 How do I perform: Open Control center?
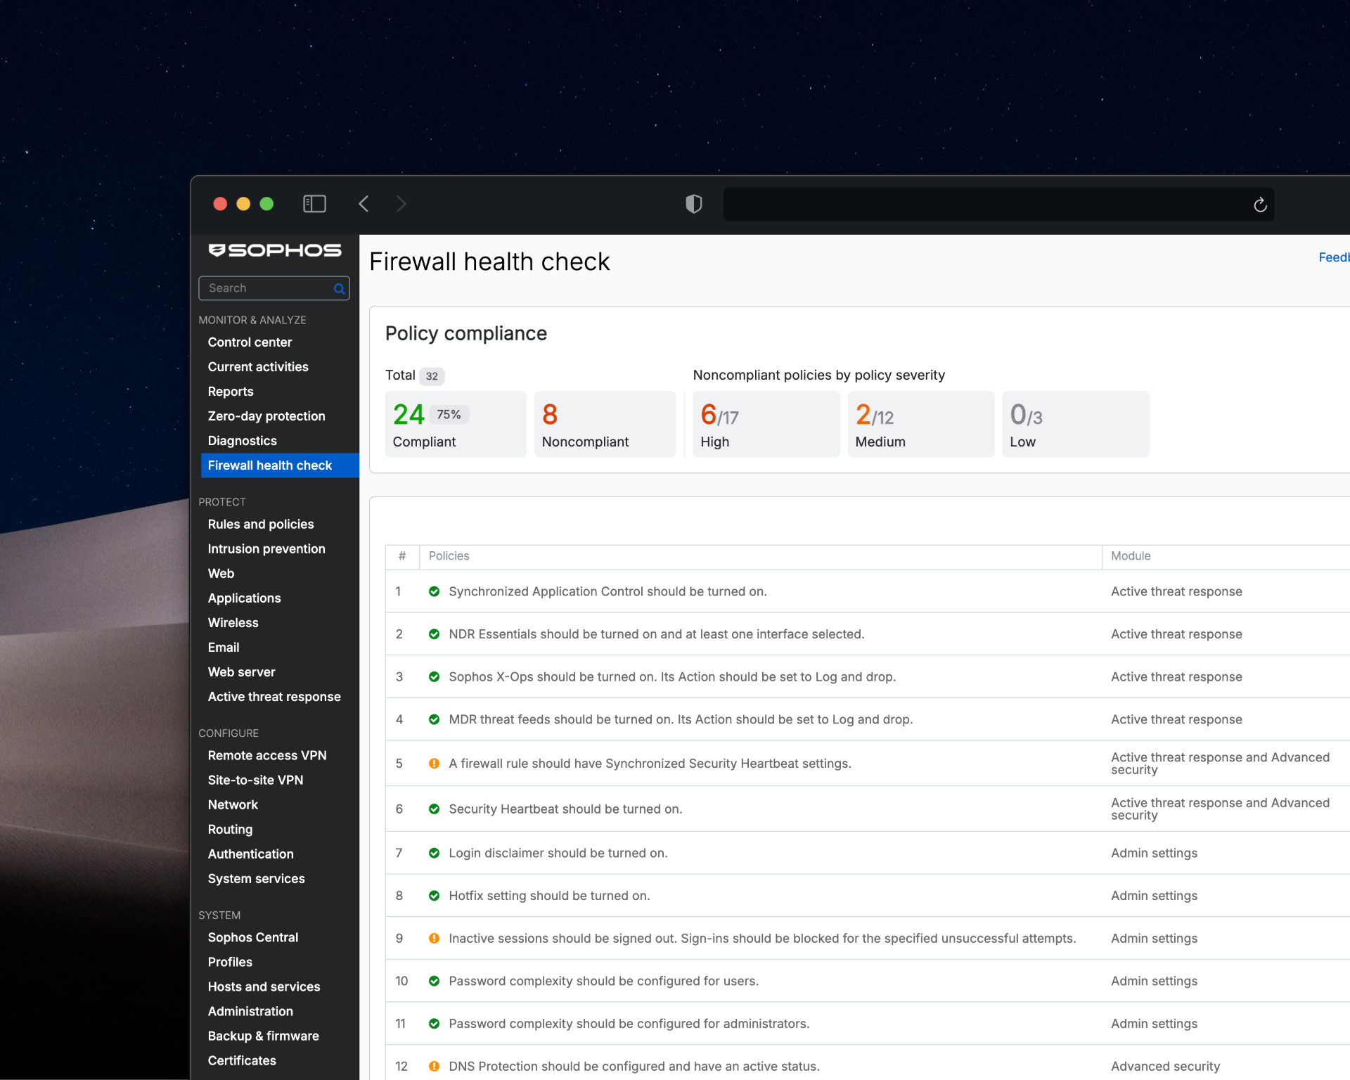tap(250, 342)
